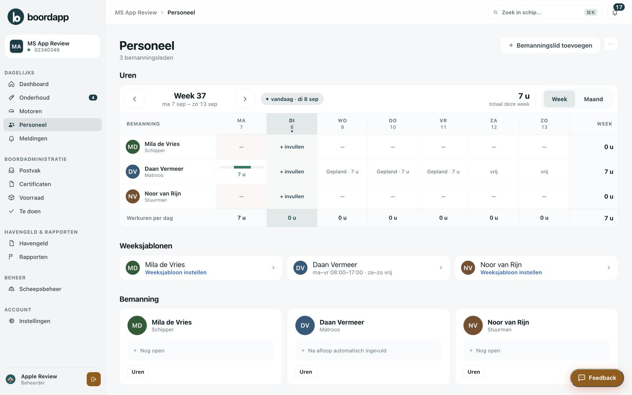Open Certificaten in the sidebar

tap(53, 184)
